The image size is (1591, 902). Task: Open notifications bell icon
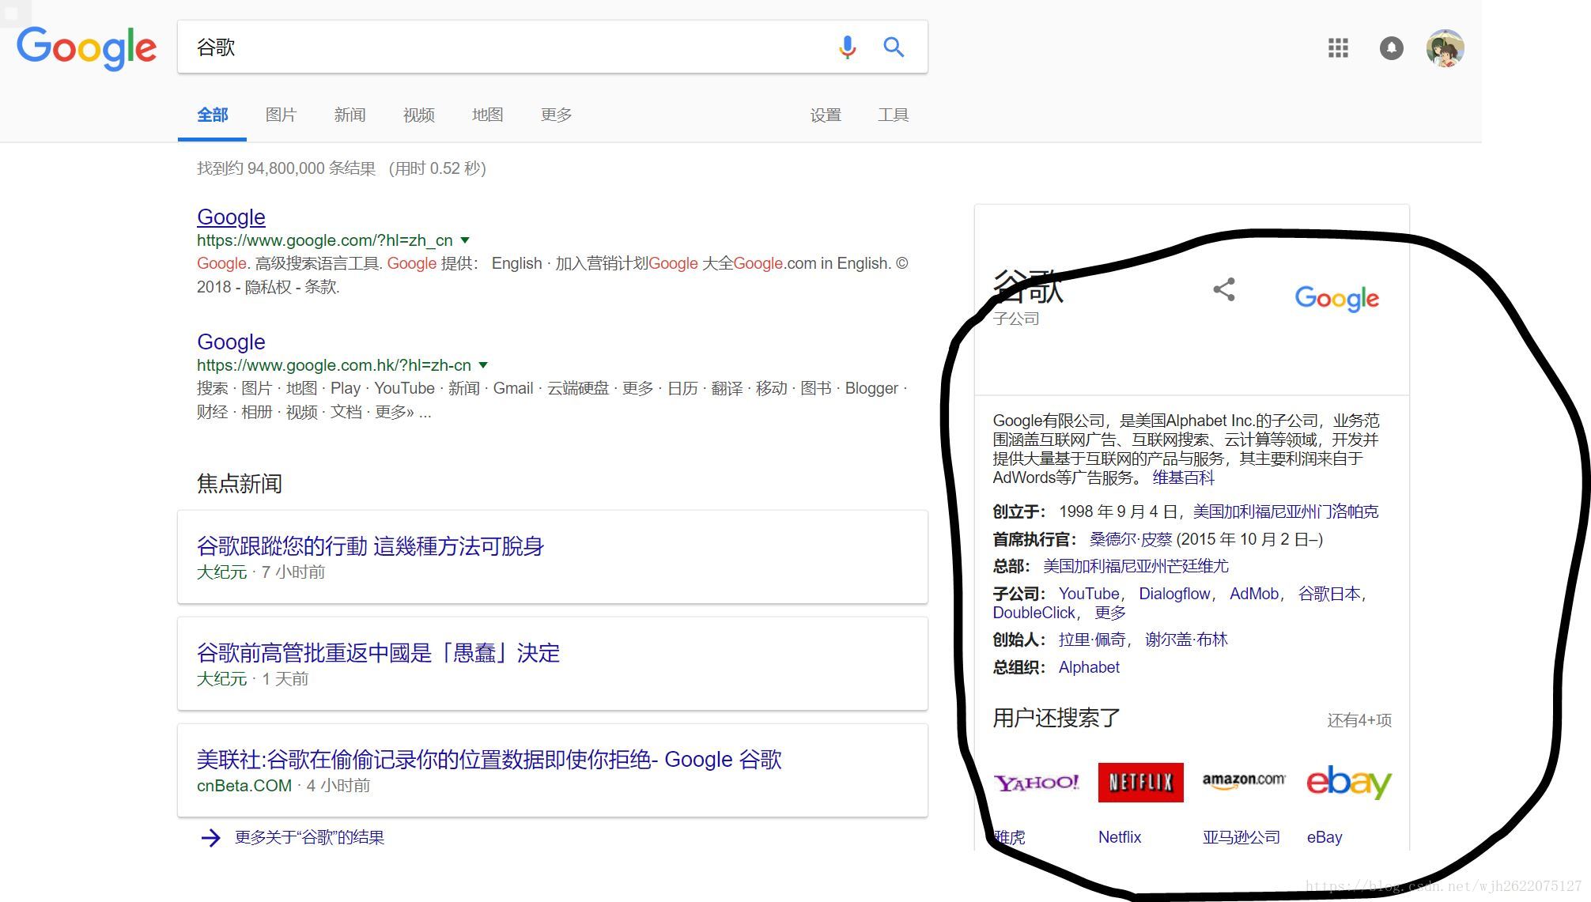pyautogui.click(x=1391, y=48)
